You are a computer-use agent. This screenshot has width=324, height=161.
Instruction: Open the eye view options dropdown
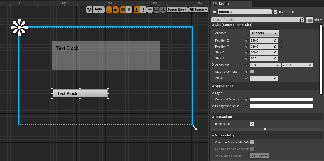click(x=318, y=20)
